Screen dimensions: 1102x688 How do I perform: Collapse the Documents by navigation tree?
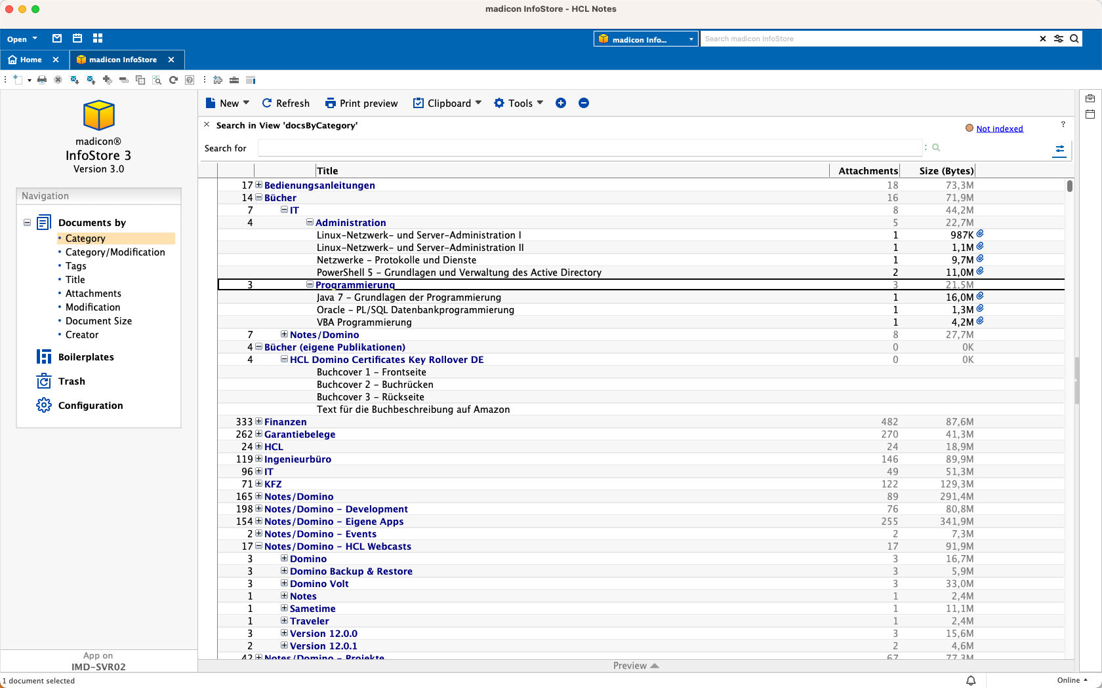pyautogui.click(x=27, y=223)
